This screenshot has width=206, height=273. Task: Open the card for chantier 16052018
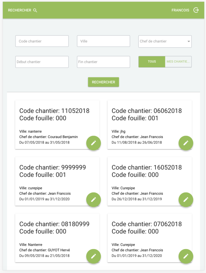point(150,181)
